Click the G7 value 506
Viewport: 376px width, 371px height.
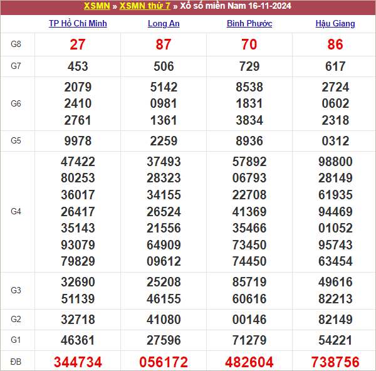point(164,66)
